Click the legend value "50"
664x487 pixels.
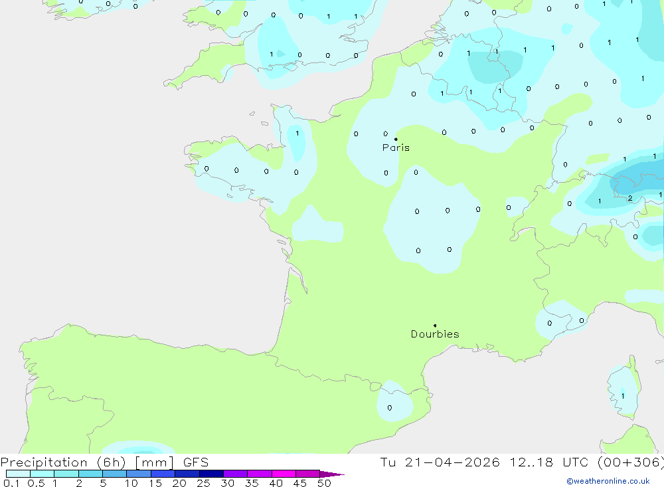[324, 483]
